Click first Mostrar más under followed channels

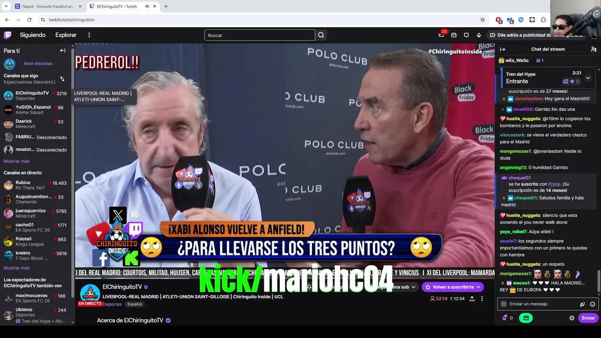(16, 161)
